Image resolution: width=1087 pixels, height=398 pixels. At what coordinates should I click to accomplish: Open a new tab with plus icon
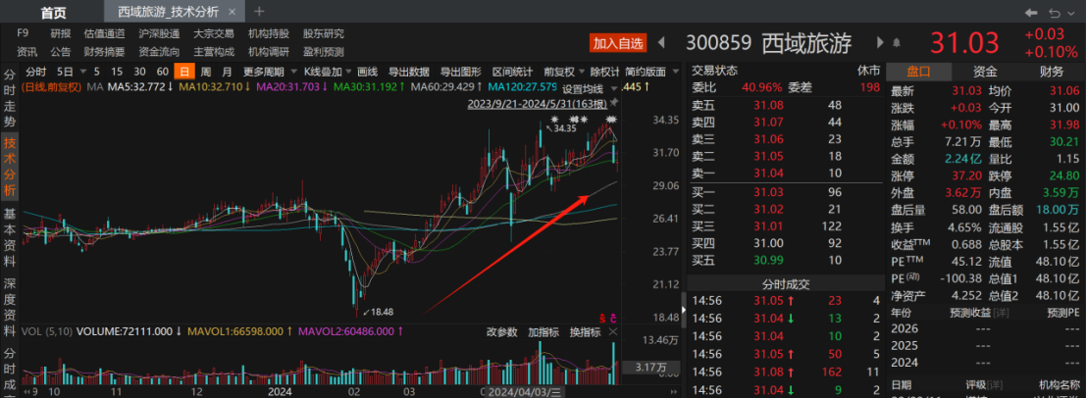pyautogui.click(x=259, y=11)
